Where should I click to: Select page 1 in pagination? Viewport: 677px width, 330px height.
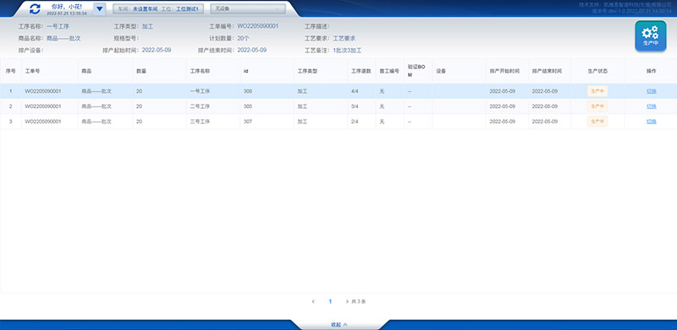coord(330,301)
